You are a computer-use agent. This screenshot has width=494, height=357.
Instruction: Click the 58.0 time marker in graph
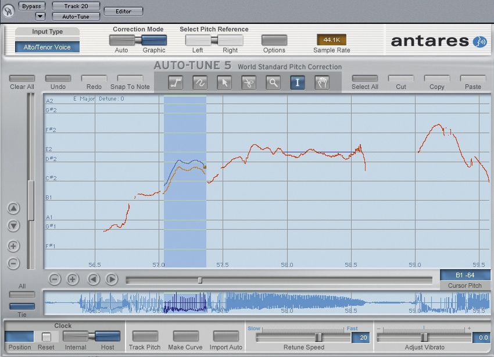[x=287, y=265]
